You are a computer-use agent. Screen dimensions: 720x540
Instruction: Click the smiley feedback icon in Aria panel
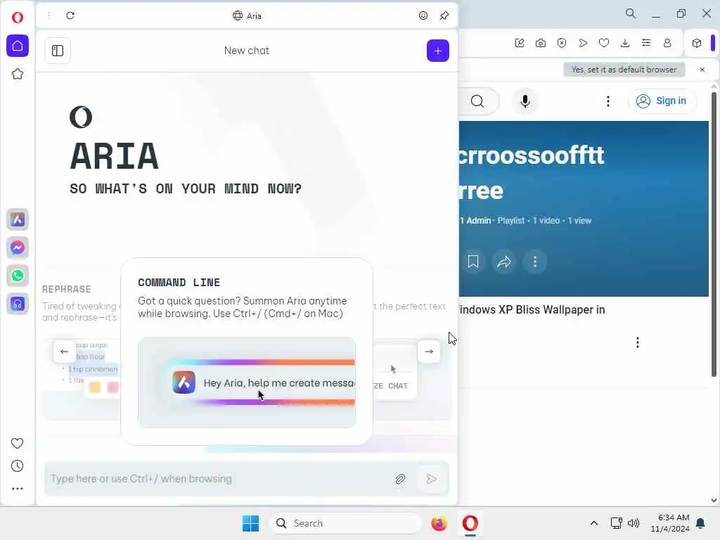point(423,15)
